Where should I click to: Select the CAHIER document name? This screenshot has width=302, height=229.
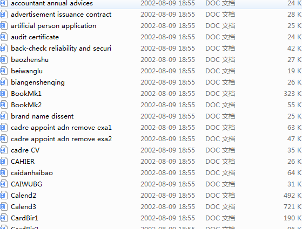(x=23, y=162)
